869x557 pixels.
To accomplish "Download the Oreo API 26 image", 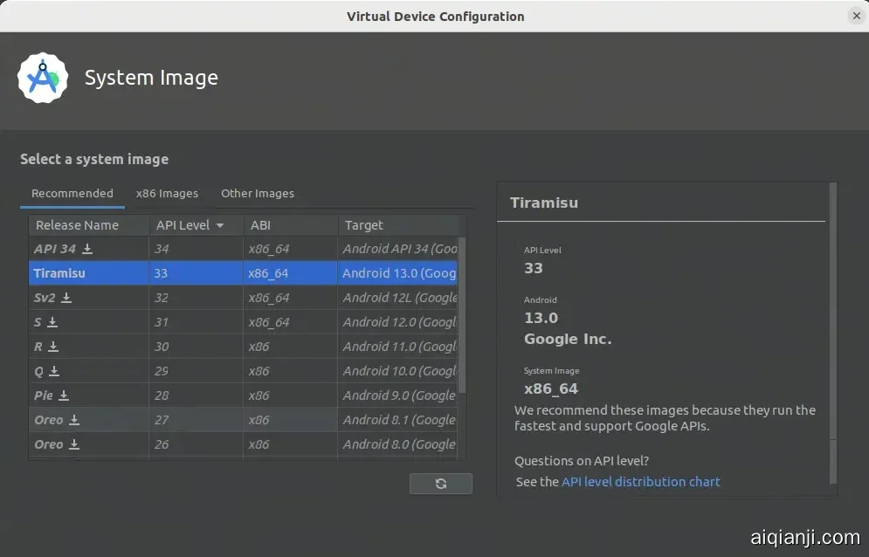I will [74, 445].
